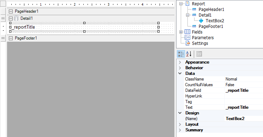Select Fields in the explorer tree
The height and width of the screenshot is (137, 263).
(x=197, y=32)
